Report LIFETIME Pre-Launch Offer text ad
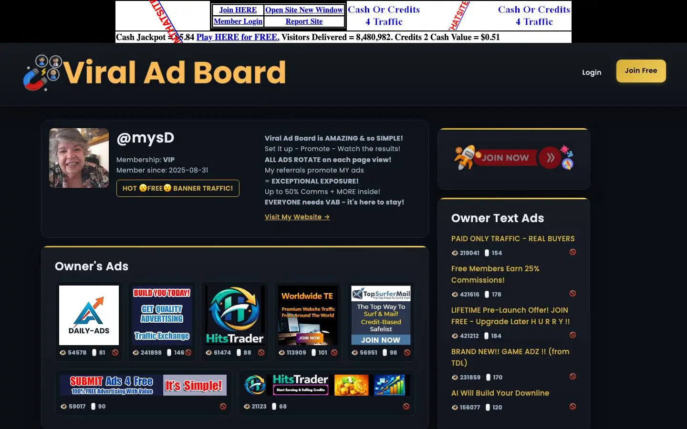 (x=573, y=335)
